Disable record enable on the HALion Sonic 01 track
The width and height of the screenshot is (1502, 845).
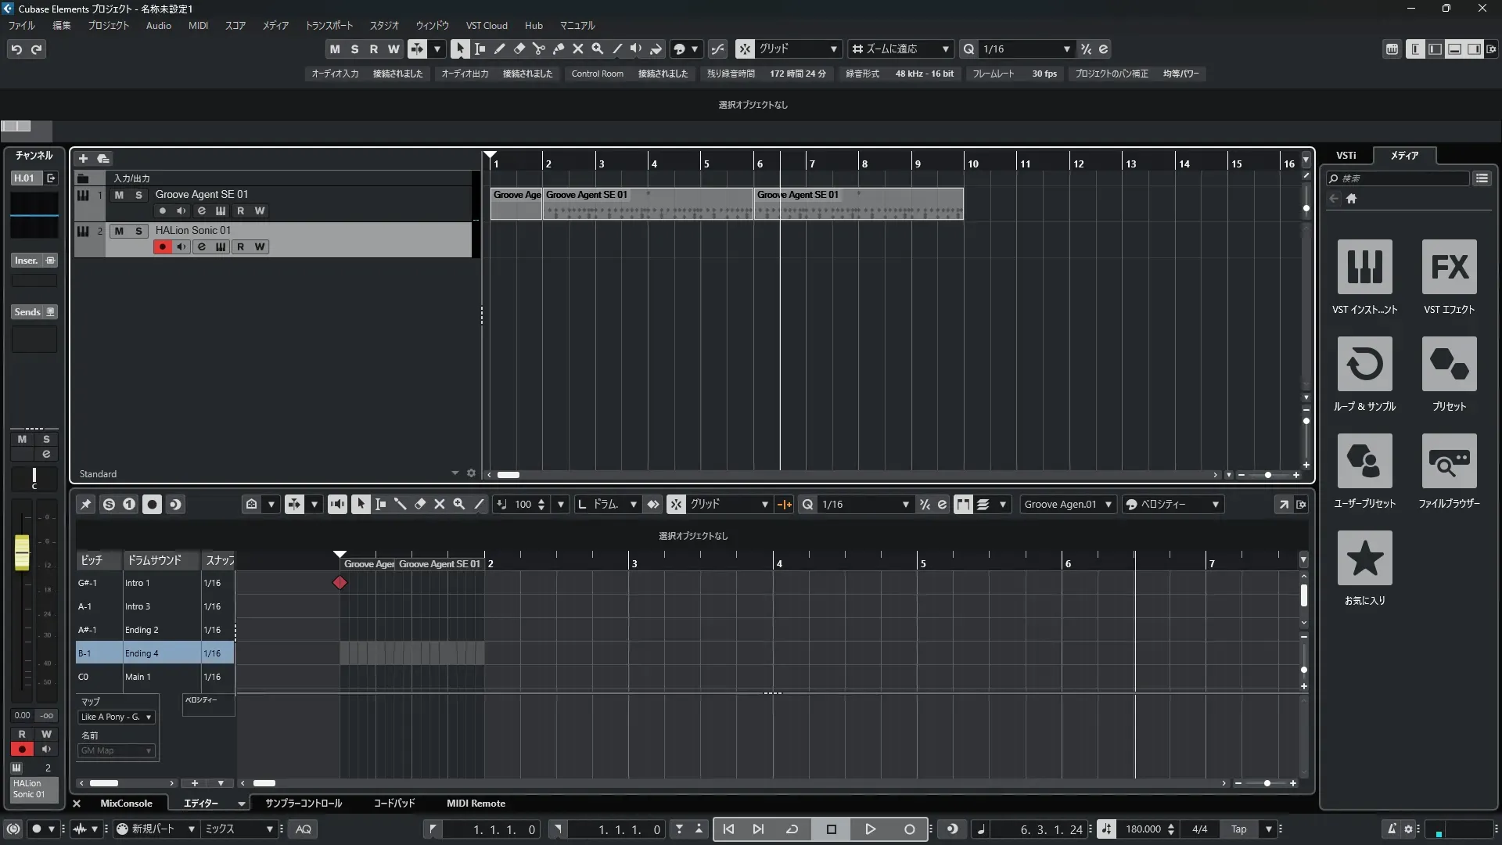pos(162,246)
